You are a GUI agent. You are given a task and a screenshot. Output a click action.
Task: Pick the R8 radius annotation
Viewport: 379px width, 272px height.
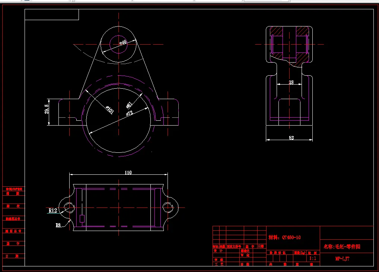pyautogui.click(x=58, y=225)
